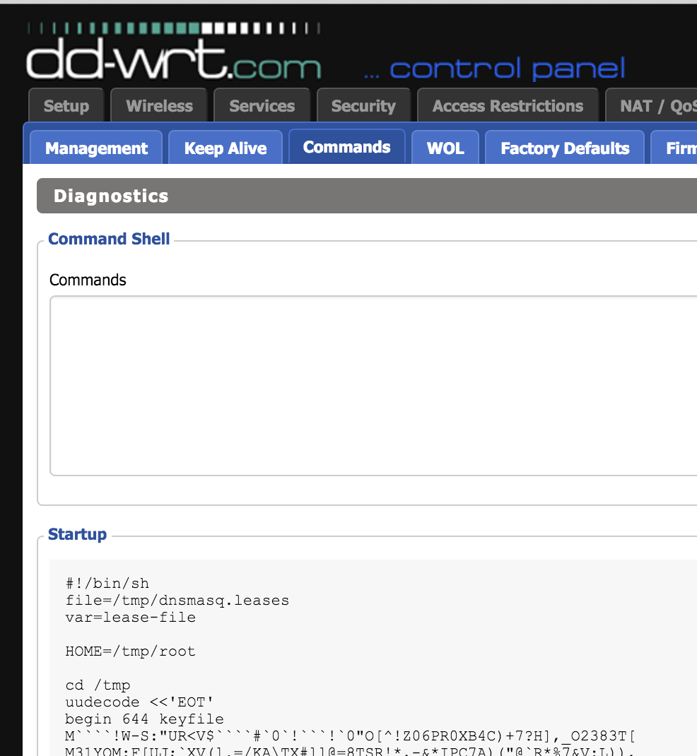Click the "var=lease-file" line
The image size is (697, 756).
pos(130,617)
